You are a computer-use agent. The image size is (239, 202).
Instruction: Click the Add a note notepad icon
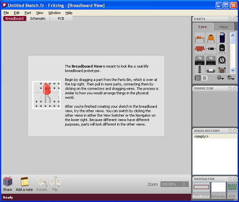(25, 182)
